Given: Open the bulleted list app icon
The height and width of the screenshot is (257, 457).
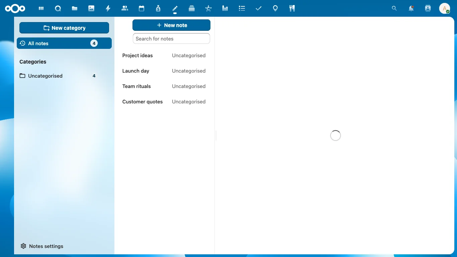Looking at the screenshot, I should (242, 8).
